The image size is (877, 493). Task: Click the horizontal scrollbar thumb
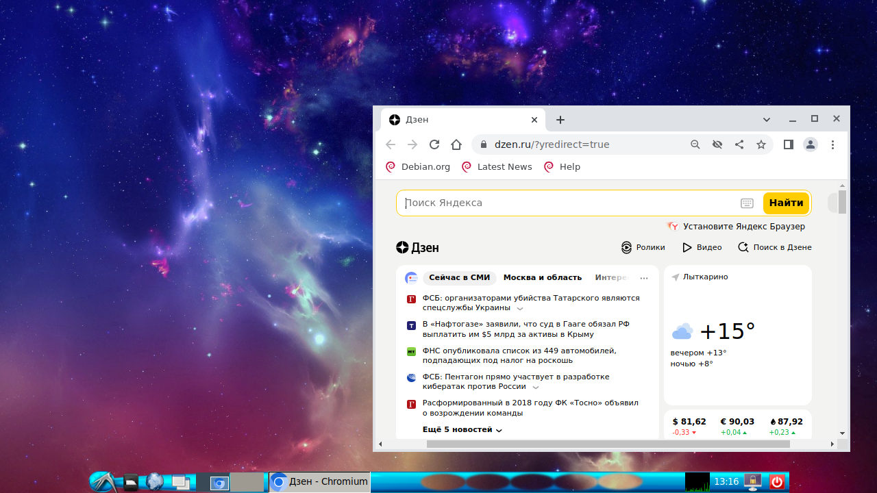click(608, 444)
